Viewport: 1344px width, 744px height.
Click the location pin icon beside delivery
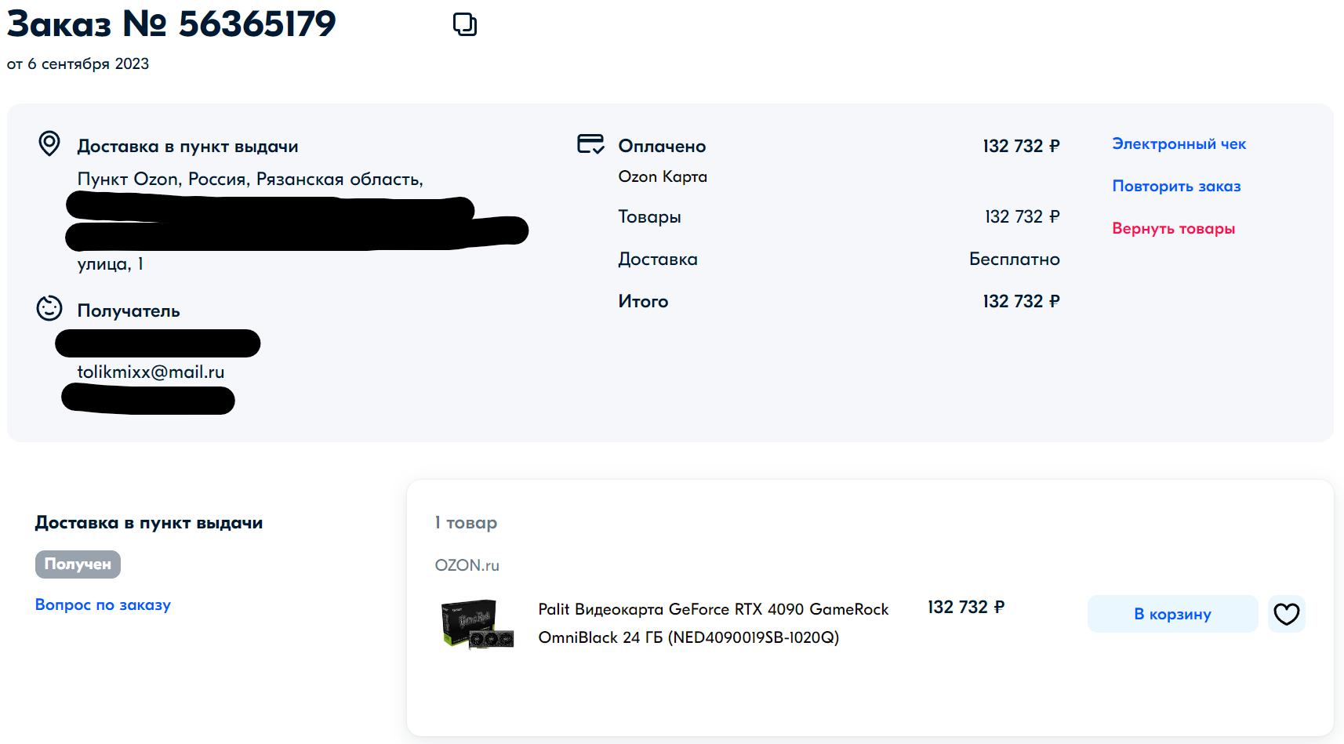click(x=49, y=143)
